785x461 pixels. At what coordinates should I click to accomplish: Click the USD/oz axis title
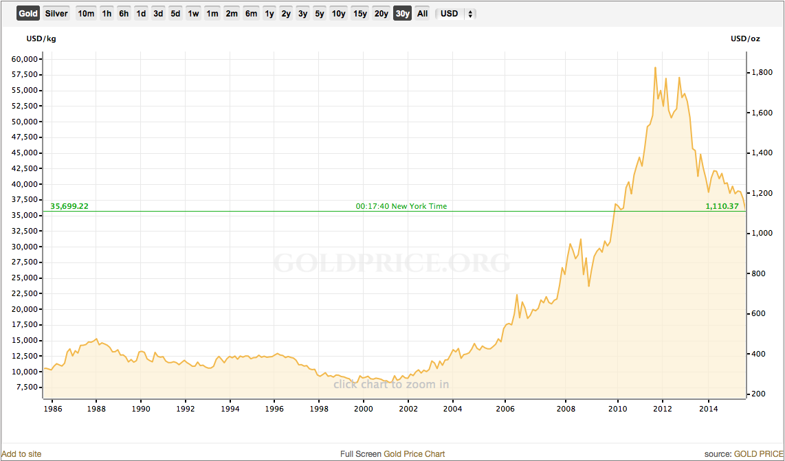pyautogui.click(x=745, y=39)
